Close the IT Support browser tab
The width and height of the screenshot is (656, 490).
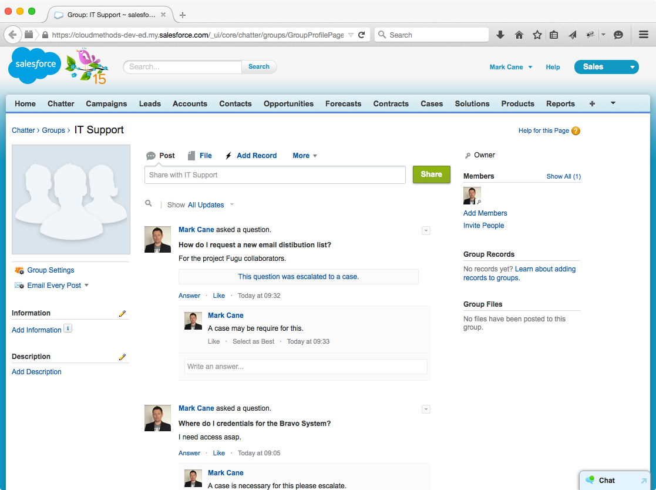click(163, 15)
